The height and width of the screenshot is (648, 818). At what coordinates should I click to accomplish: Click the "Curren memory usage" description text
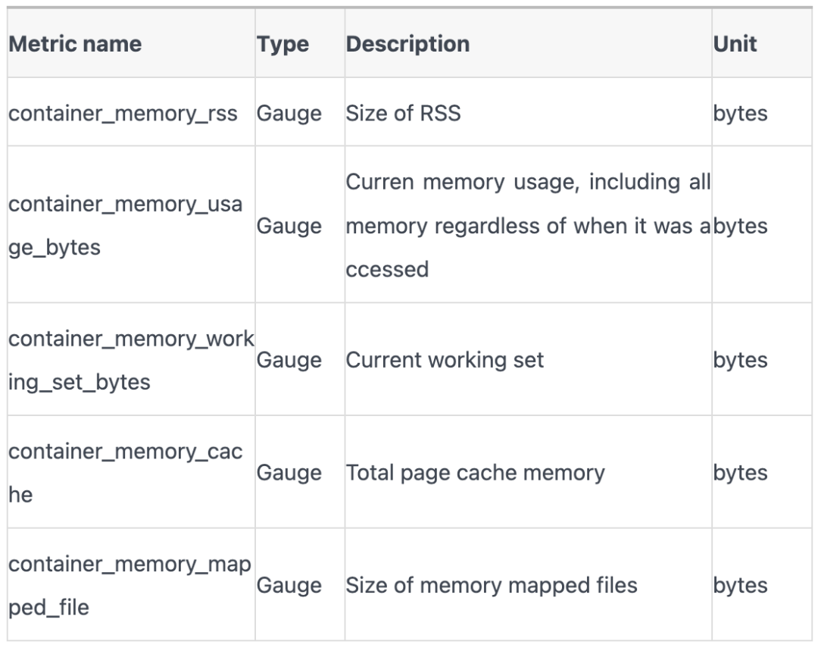tap(528, 226)
